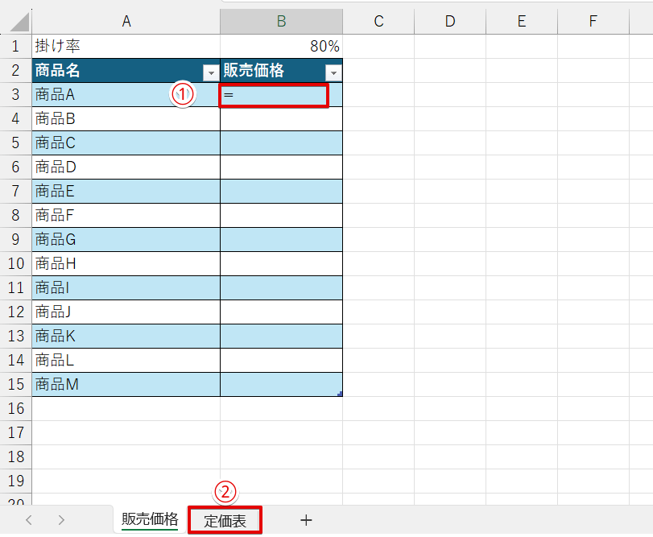Click the 掛け率 cell

(x=126, y=46)
